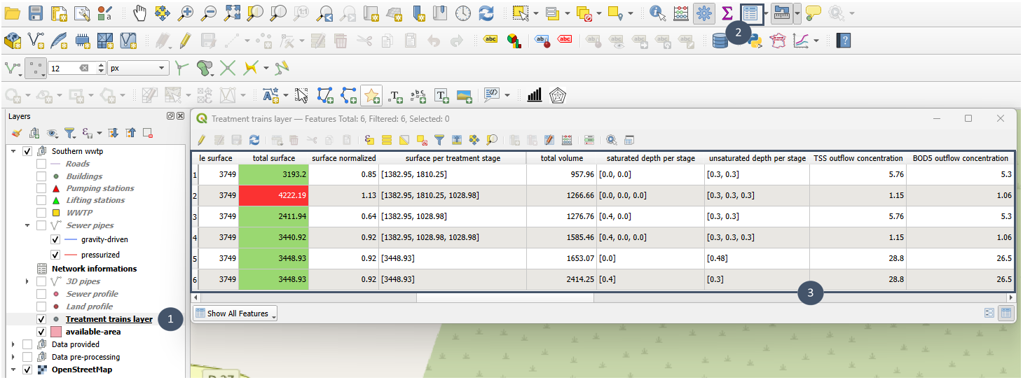
Task: Enable the Roads layer checkbox
Action: click(x=41, y=164)
